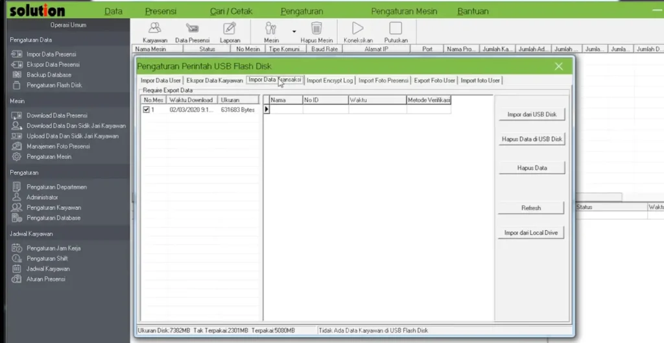
Task: Click the empty Nama cell in the grid
Action: pyautogui.click(x=285, y=110)
